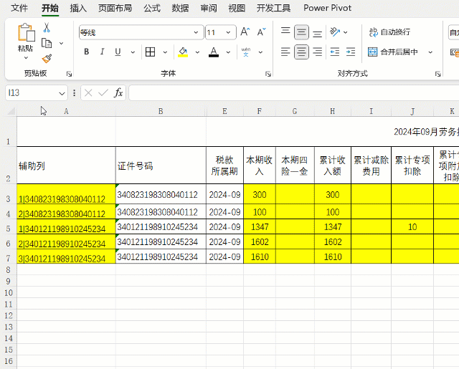Expand paste options arrow under 粘贴
Image resolution: width=459 pixels, height=369 pixels.
26,58
